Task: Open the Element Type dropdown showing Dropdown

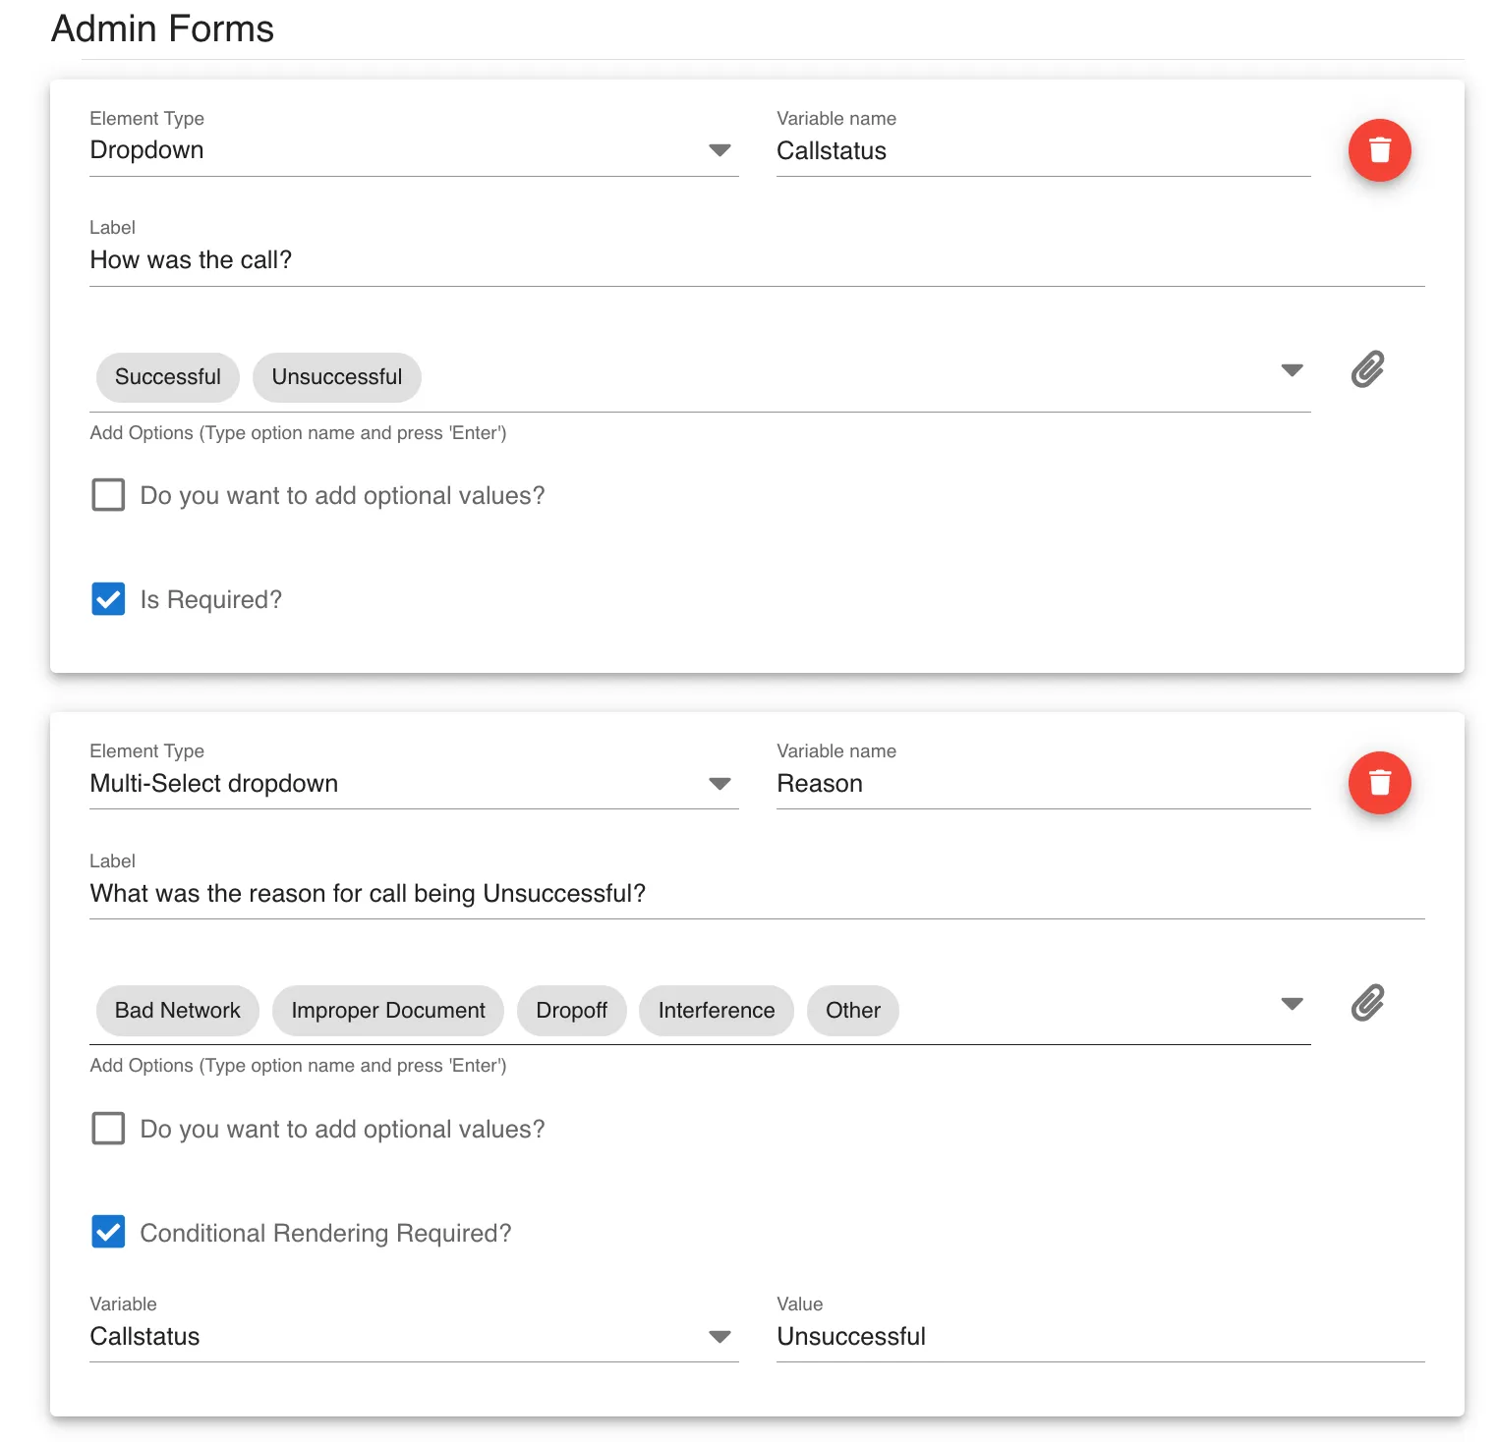Action: tap(414, 150)
